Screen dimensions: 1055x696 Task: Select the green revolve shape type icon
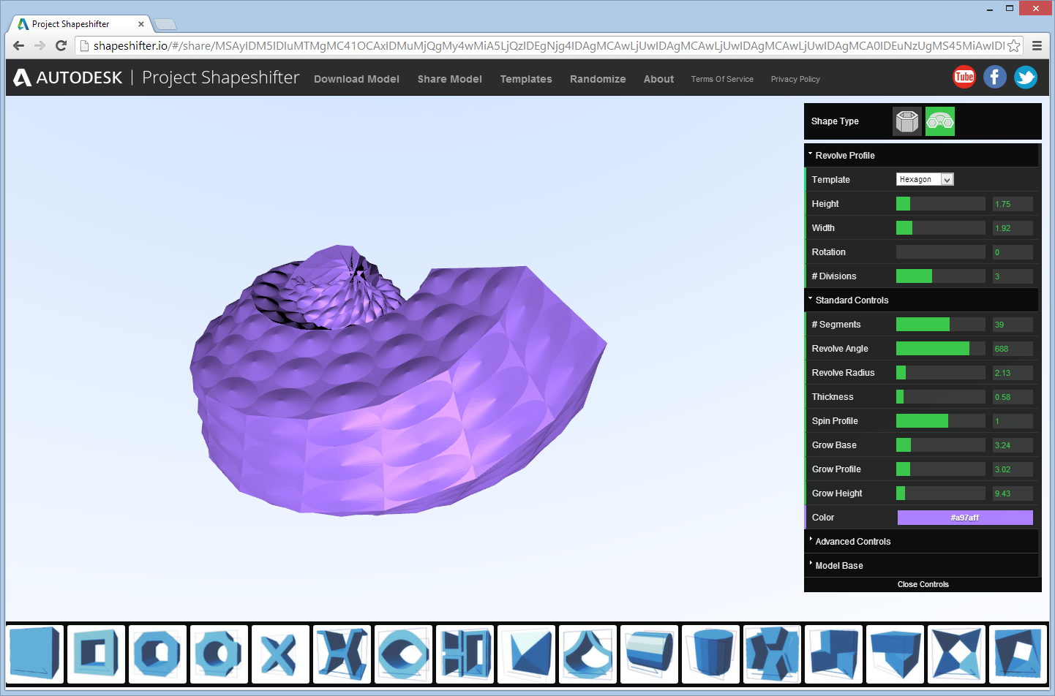point(940,121)
